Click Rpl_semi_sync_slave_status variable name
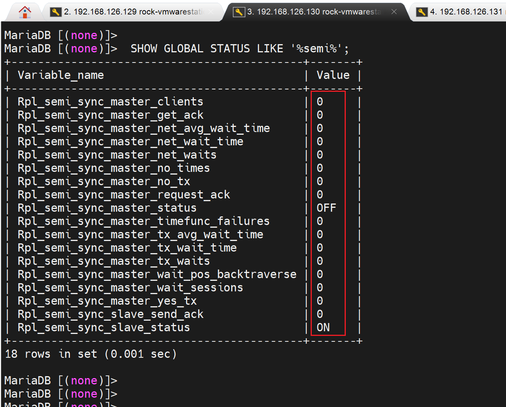Image resolution: width=506 pixels, height=407 pixels. click(x=104, y=327)
